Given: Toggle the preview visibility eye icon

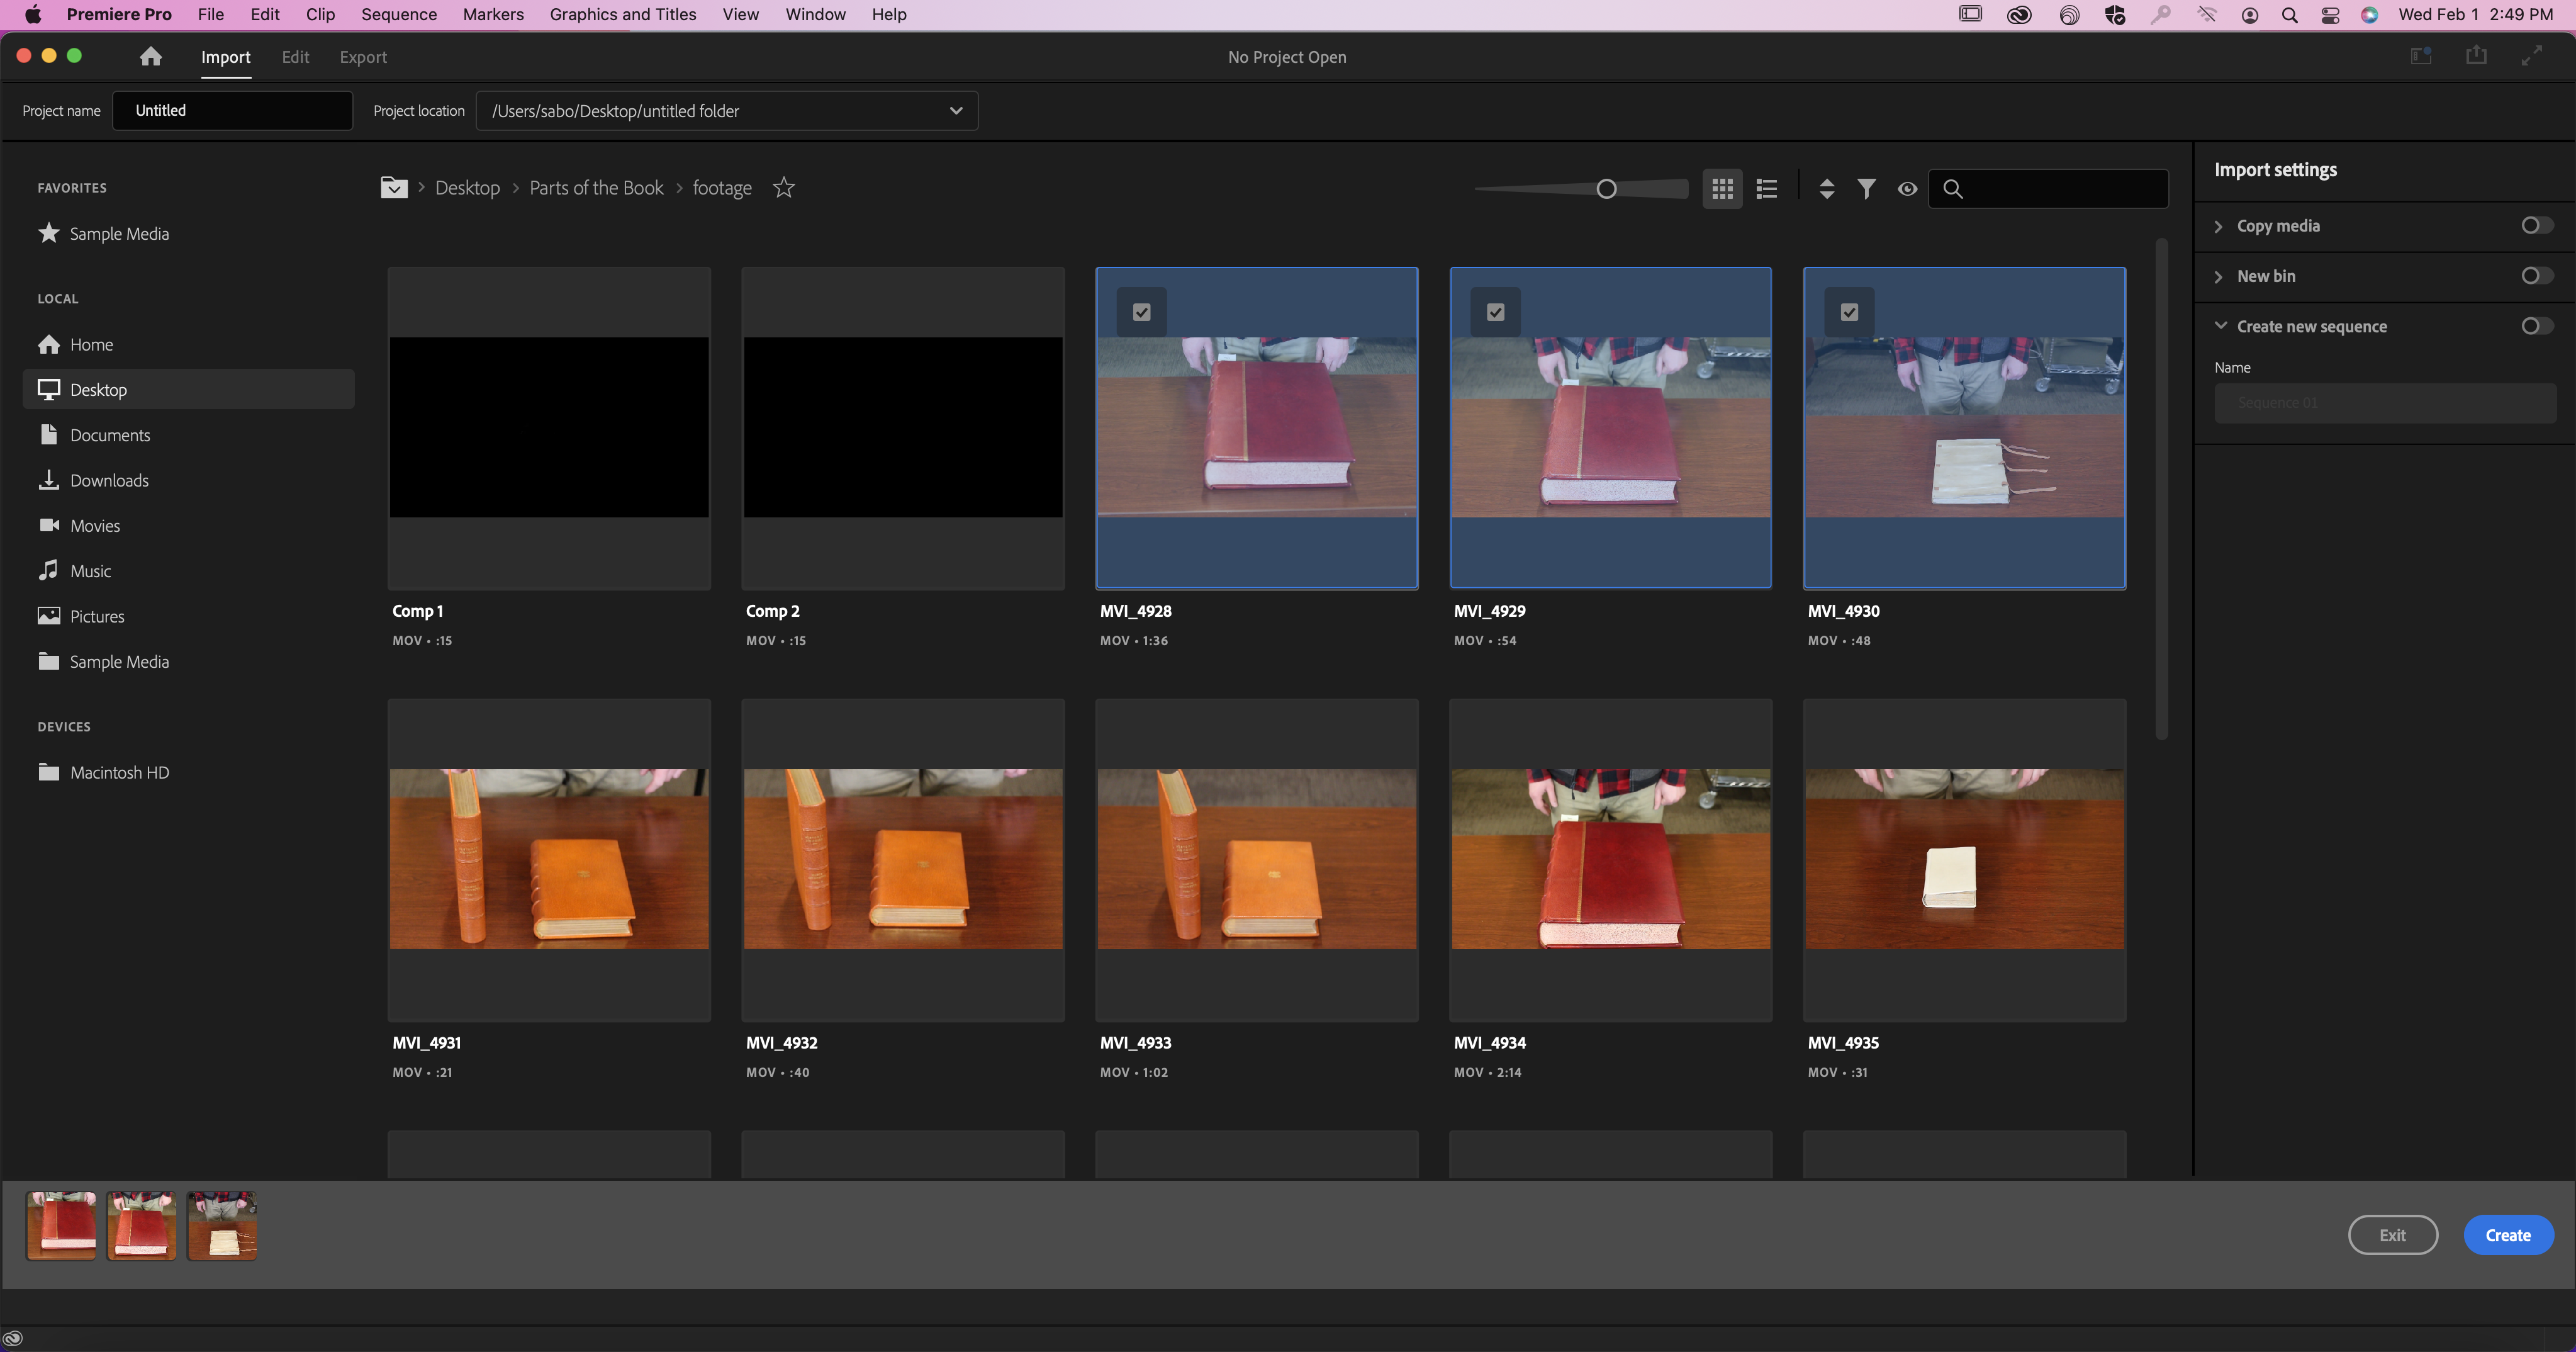Looking at the screenshot, I should point(1907,188).
